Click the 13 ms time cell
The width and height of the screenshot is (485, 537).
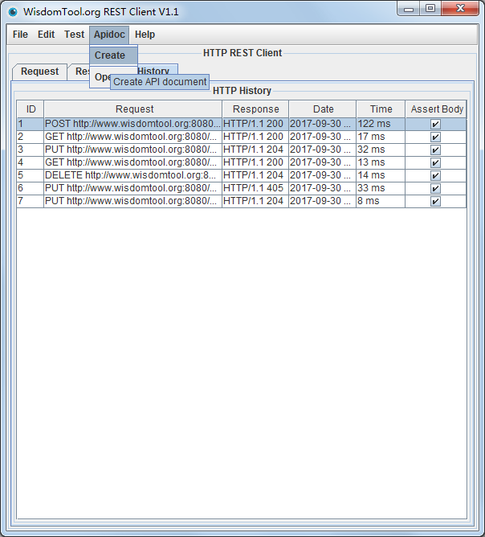381,162
